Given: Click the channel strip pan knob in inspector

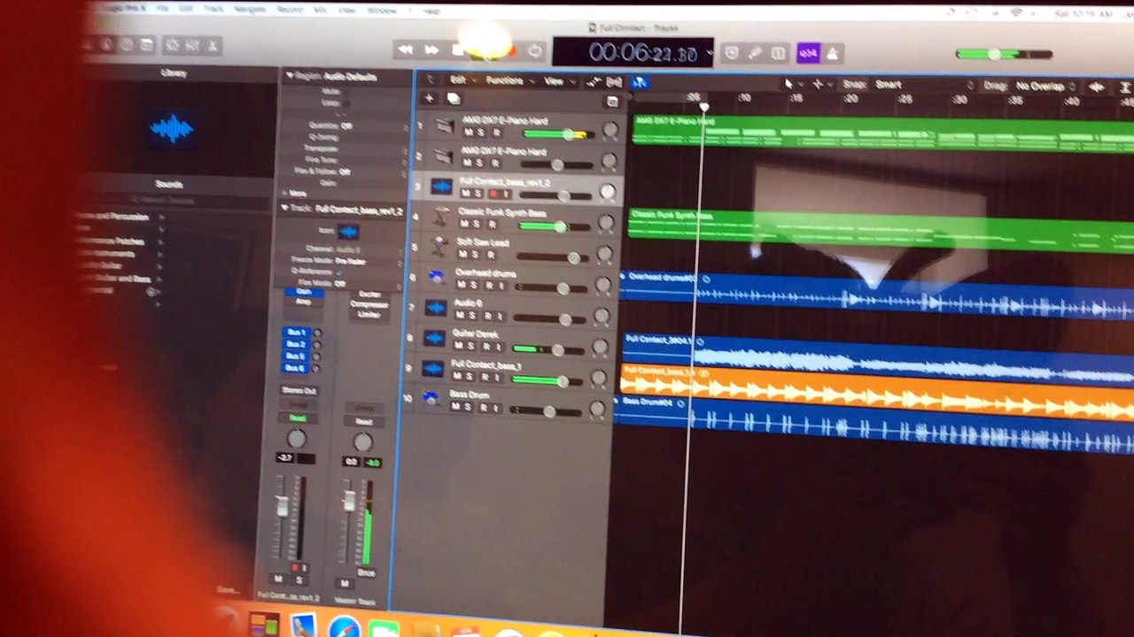Looking at the screenshot, I should point(296,439).
